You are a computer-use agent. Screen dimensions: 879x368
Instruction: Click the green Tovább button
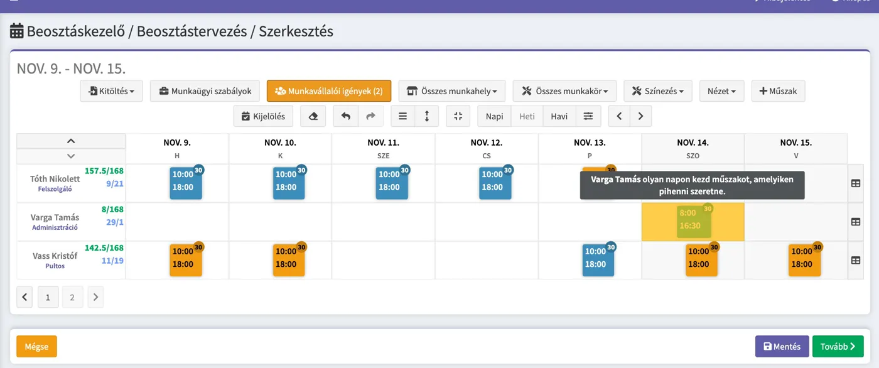838,346
